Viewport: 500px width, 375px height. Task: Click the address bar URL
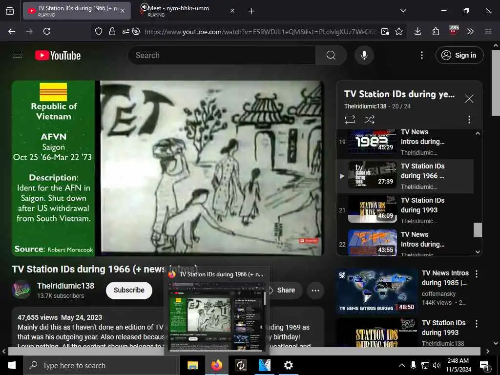(260, 32)
